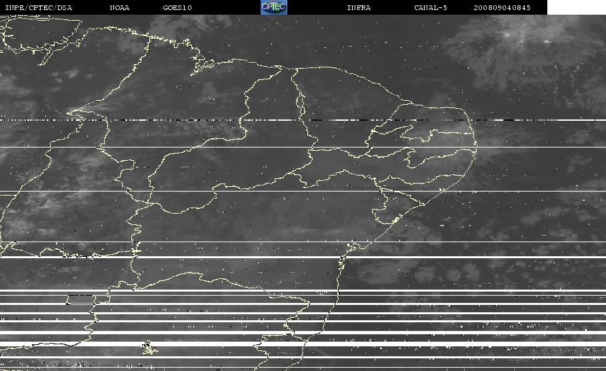Click the blank white box beside timestamp

[x=577, y=7]
